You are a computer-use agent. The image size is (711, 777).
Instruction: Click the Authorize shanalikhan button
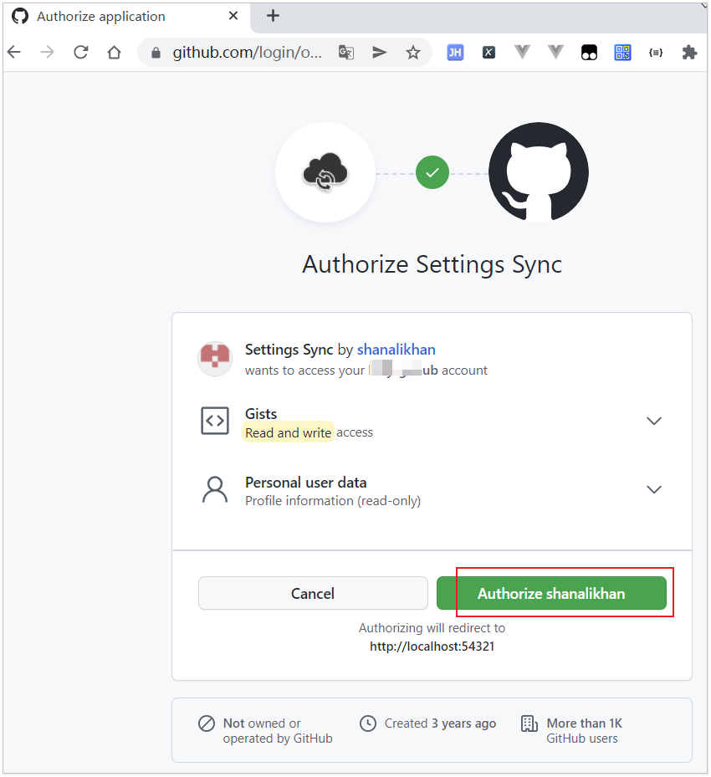click(x=553, y=593)
